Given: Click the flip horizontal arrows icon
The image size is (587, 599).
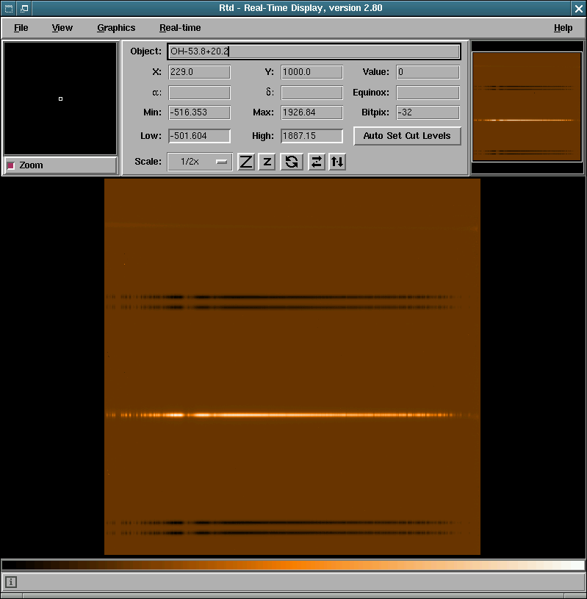Looking at the screenshot, I should point(317,162).
